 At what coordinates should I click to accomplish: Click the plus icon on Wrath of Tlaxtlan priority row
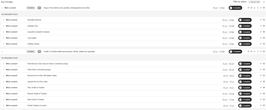255,51
